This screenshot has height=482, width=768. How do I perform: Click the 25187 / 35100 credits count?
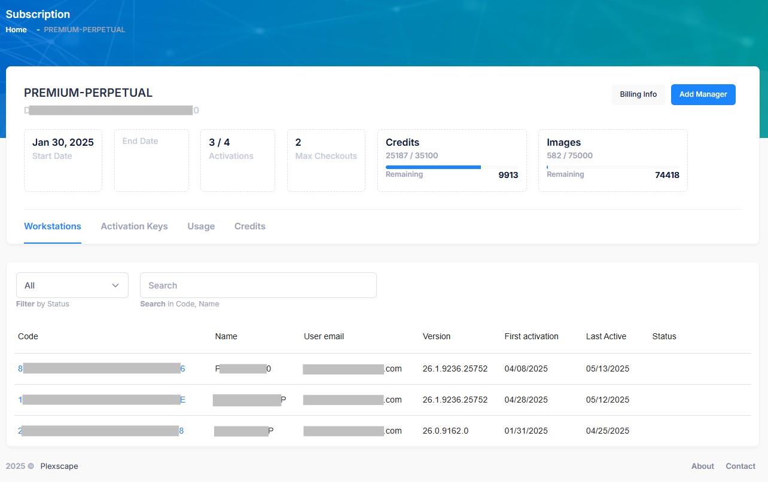[x=412, y=155]
